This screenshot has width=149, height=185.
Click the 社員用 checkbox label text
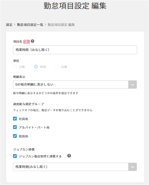23,119
